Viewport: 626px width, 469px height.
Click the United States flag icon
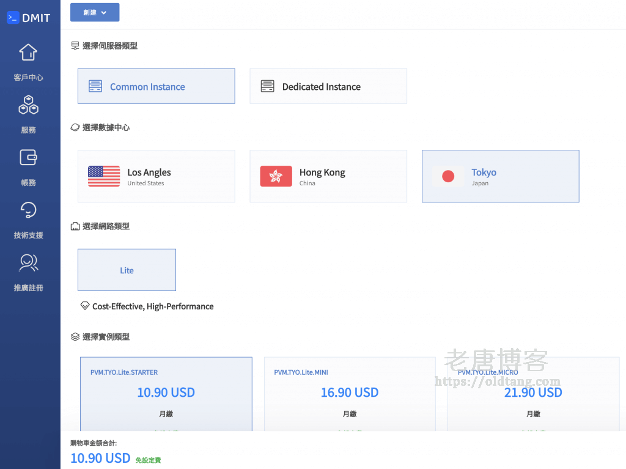pos(104,176)
